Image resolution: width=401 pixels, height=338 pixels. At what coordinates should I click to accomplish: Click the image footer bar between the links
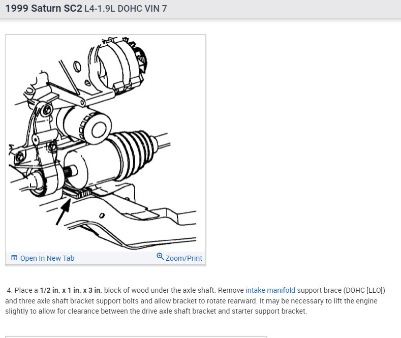point(115,258)
